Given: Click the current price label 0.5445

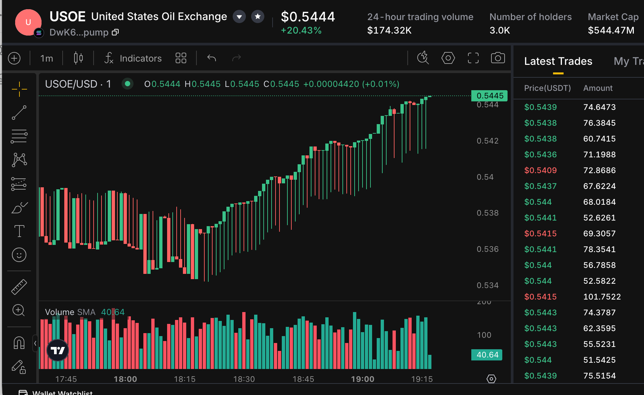Looking at the screenshot, I should click(490, 96).
